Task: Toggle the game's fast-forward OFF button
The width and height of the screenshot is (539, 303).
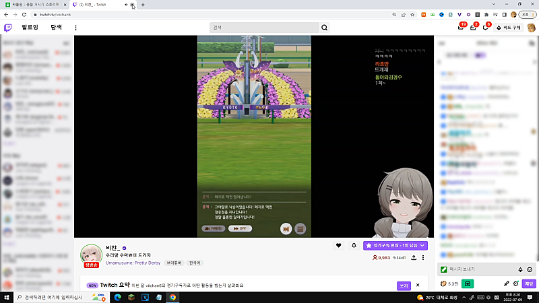Action: click(x=240, y=228)
